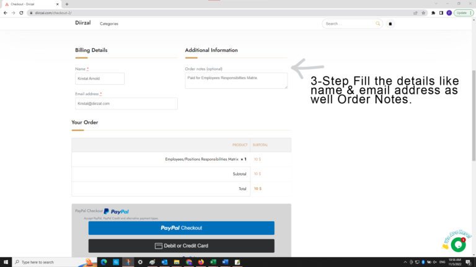Click the PayPal Checkout button
476x267 pixels.
(181, 228)
